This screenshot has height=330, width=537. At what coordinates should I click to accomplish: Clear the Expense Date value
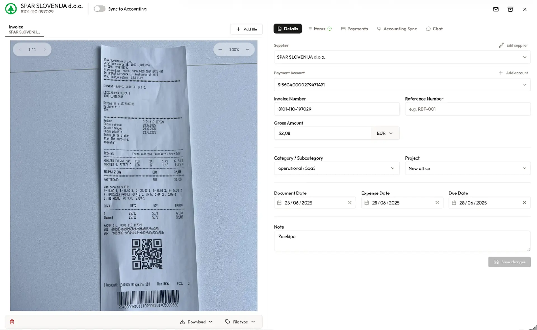click(437, 203)
